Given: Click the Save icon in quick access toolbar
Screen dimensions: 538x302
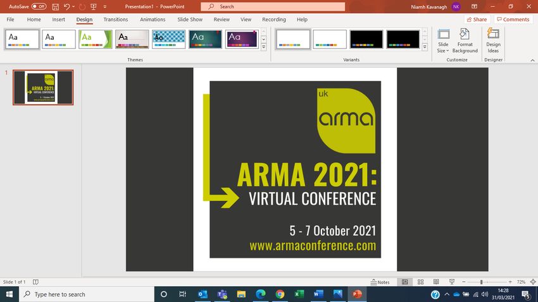Looking at the screenshot, I should pyautogui.click(x=55, y=6).
